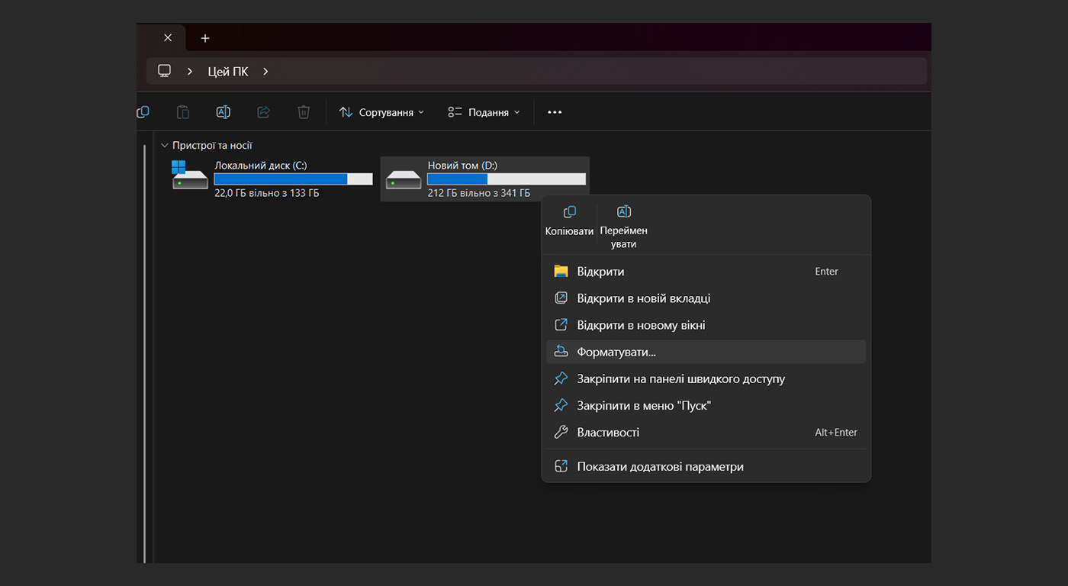Click the Цей ПК breadcrumb
The height and width of the screenshot is (586, 1068).
coord(228,71)
